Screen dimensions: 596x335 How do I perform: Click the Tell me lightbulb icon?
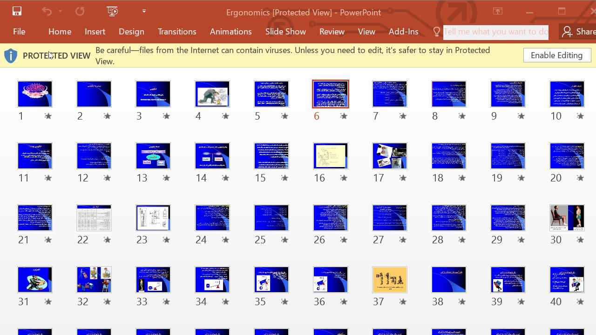[436, 32]
